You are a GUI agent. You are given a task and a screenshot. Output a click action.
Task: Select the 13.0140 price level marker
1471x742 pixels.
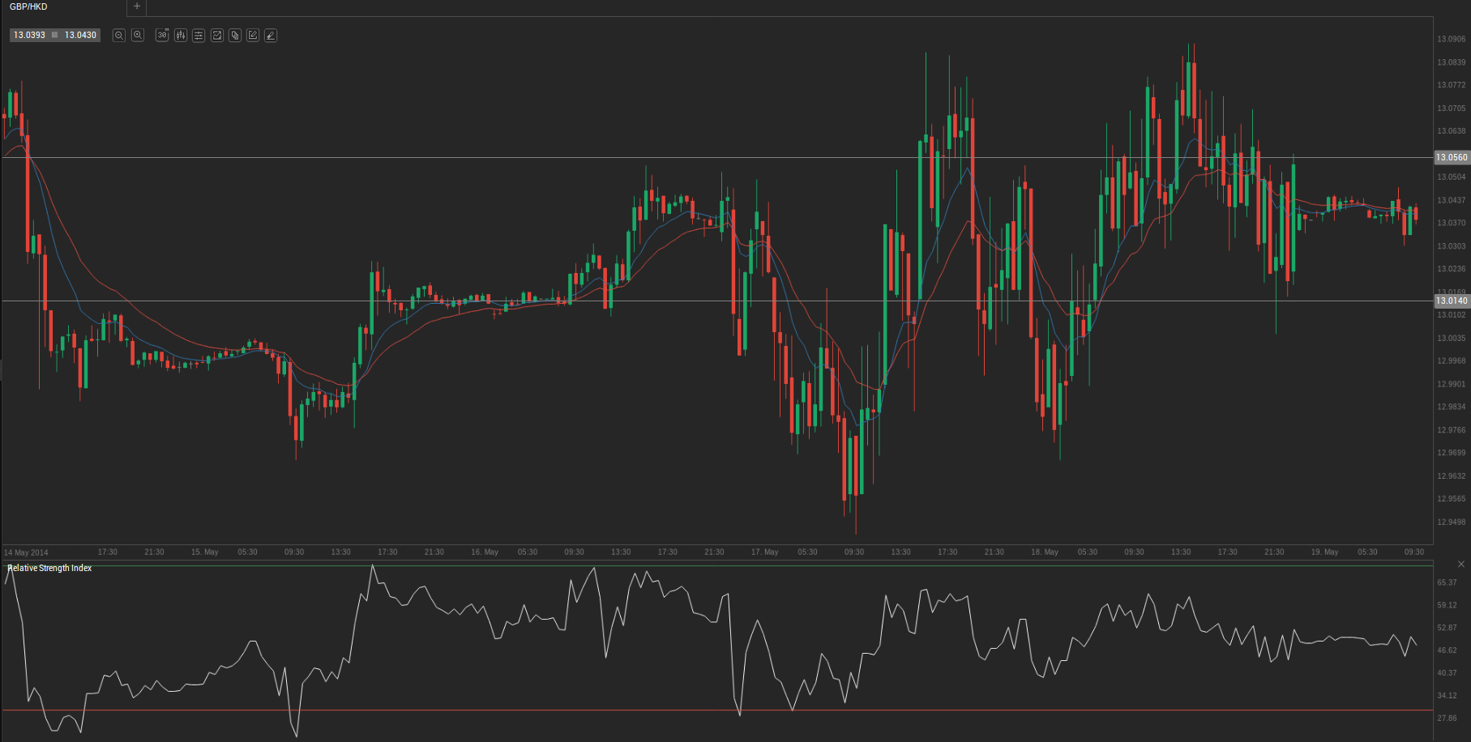tap(1451, 301)
